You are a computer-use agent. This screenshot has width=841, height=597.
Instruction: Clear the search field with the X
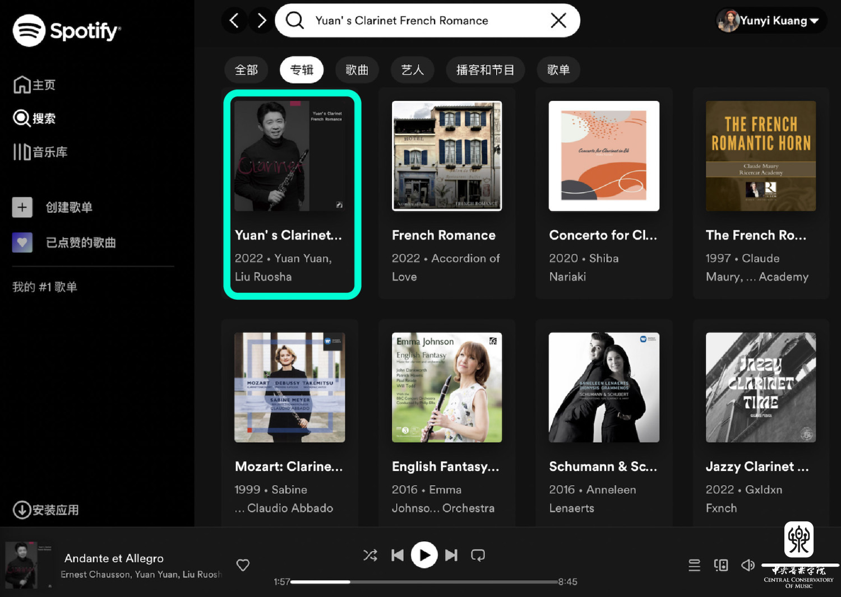[x=558, y=21]
